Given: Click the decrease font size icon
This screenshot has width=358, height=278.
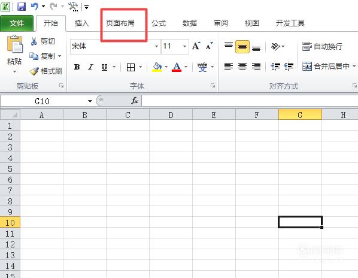Looking at the screenshot, I should 209,46.
